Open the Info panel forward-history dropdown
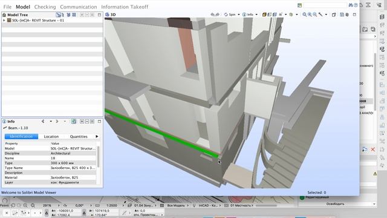The height and width of the screenshot is (218, 387). click(65, 121)
